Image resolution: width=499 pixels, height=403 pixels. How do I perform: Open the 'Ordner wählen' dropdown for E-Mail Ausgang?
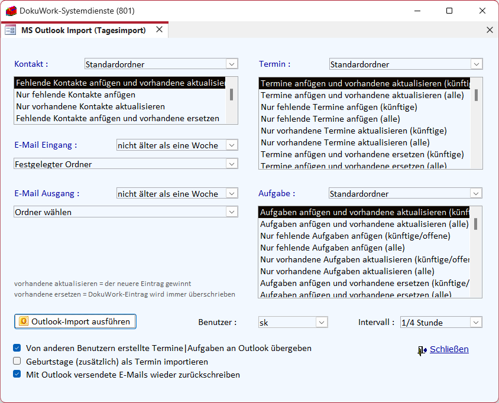coord(232,212)
